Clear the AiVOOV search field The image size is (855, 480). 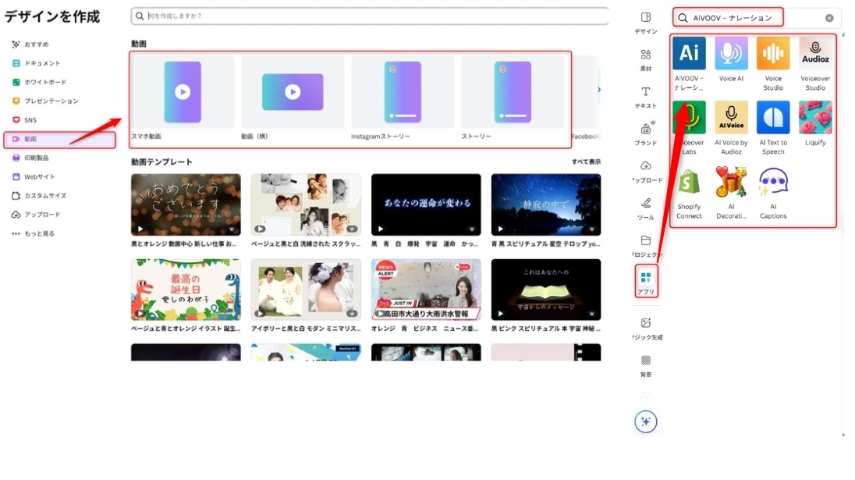click(829, 18)
